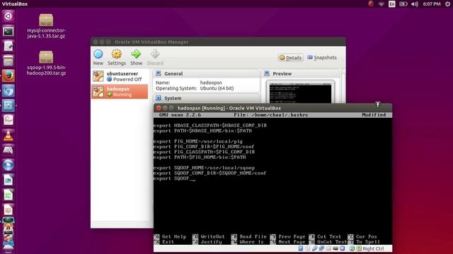The width and height of the screenshot is (453, 254).
Task: Click the Oracle VM VirtualBox Manager title bar
Action: click(218, 42)
